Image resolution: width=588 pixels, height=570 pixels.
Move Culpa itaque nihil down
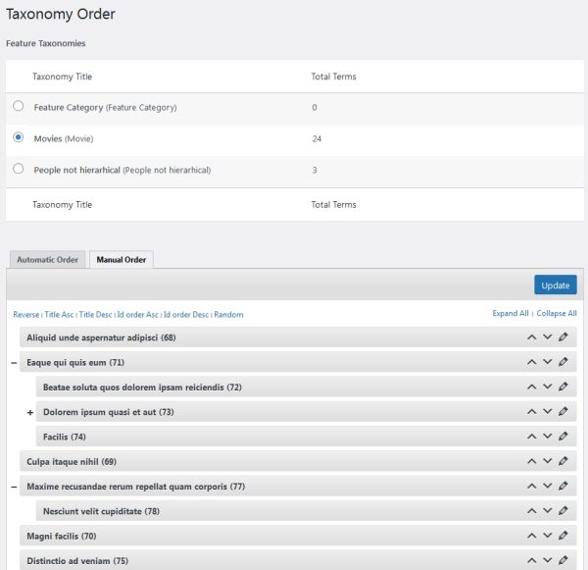click(548, 461)
